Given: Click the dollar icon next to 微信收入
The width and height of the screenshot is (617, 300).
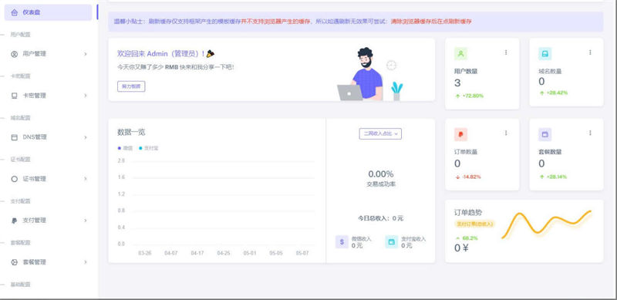Looking at the screenshot, I should tap(342, 241).
